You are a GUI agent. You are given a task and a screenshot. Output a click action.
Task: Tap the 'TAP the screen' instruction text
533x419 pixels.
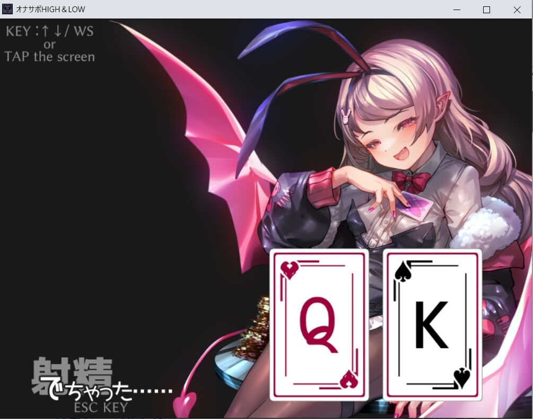click(49, 57)
